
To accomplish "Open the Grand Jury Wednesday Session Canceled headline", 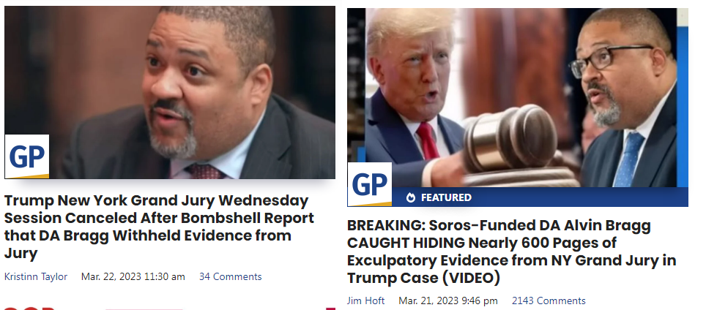I will [159, 227].
